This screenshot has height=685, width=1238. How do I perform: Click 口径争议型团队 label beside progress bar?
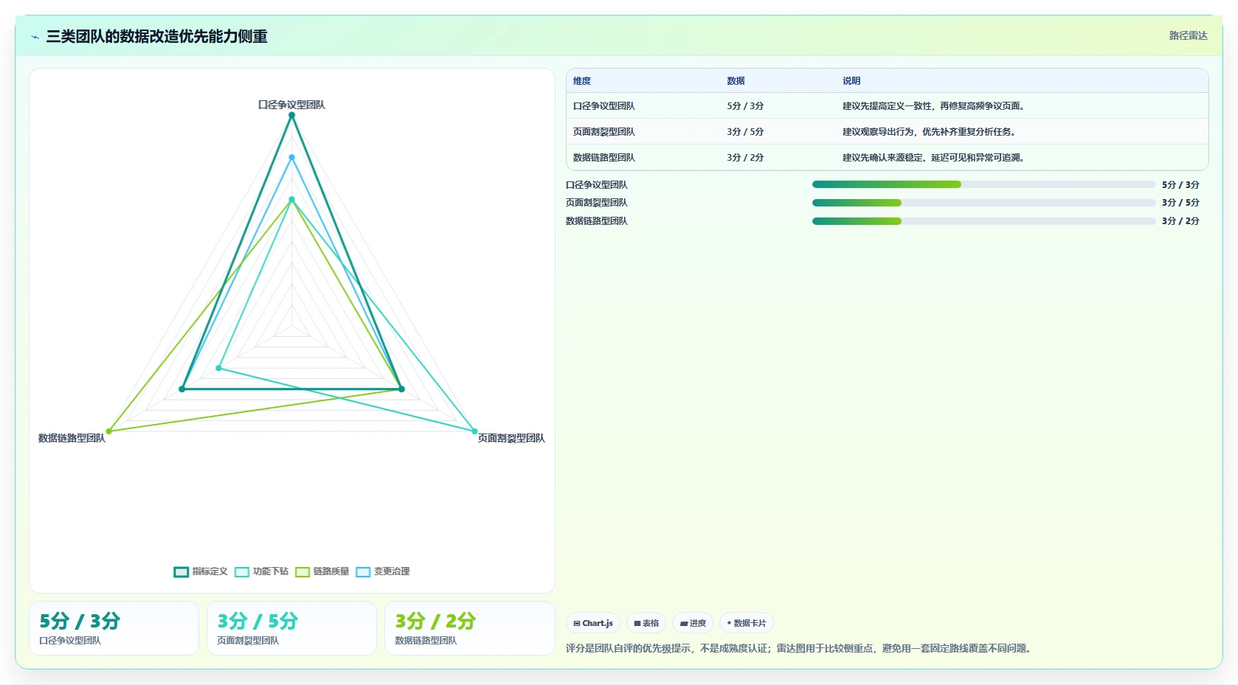(597, 185)
